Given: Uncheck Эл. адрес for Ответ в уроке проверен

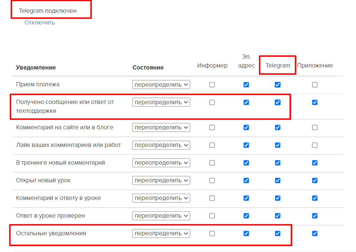Looking at the screenshot, I should point(246,215).
